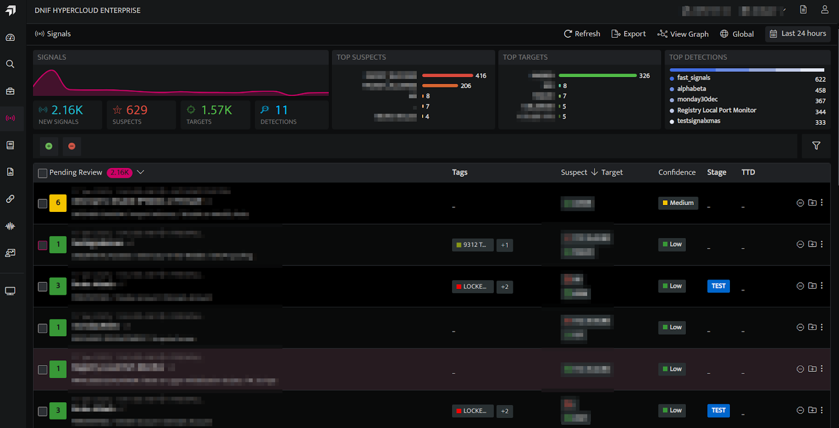
Task: Click the circled minus icon on Medium row
Action: pos(800,203)
